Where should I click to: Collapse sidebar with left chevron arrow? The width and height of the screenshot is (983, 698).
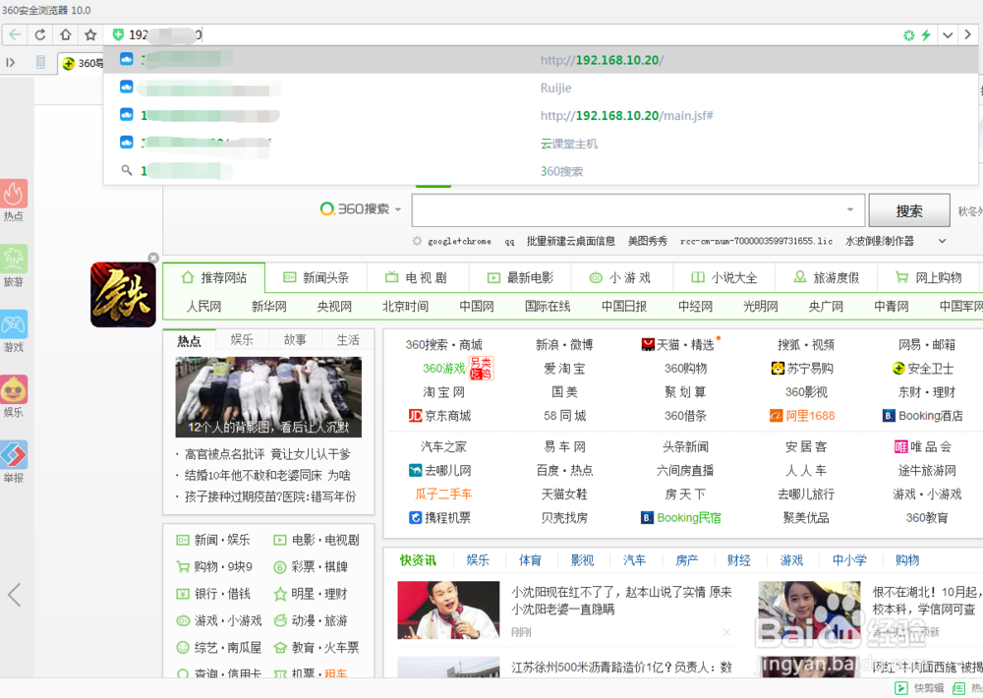[15, 594]
